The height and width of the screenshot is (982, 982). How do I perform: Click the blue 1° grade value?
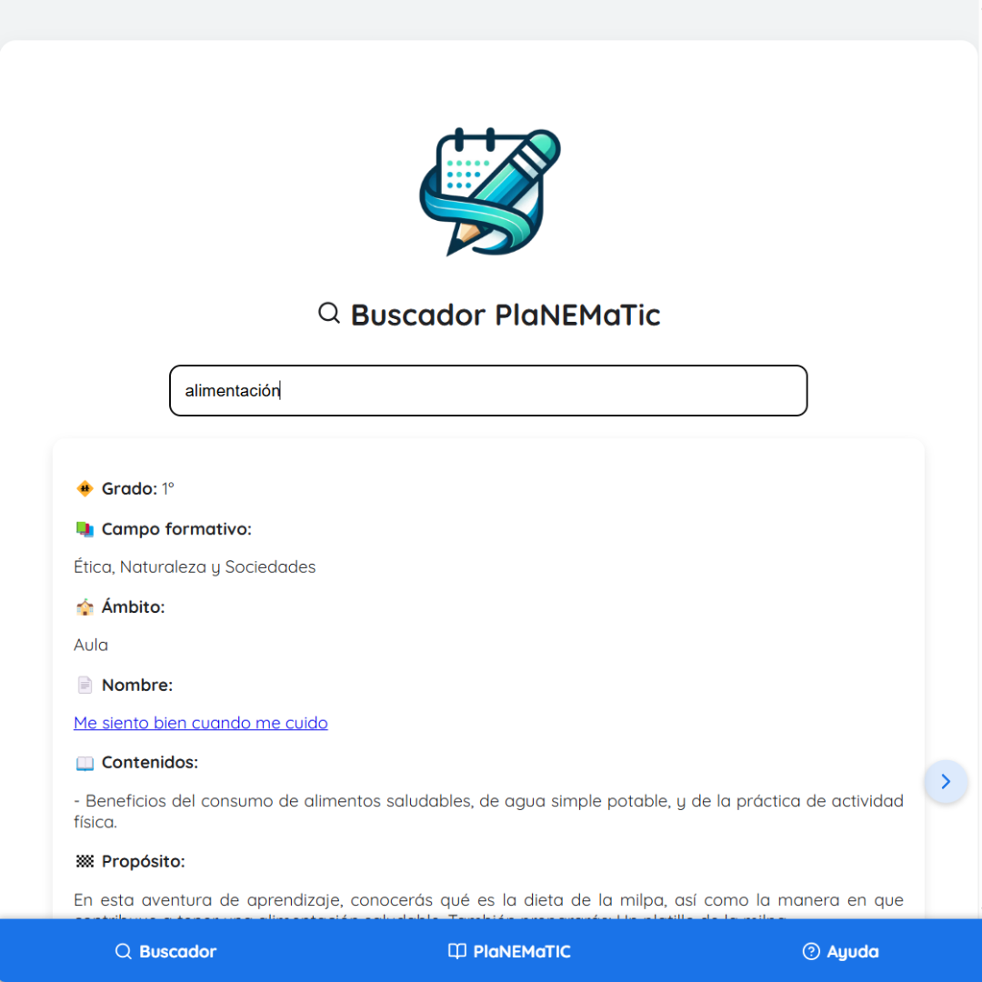[167, 488]
